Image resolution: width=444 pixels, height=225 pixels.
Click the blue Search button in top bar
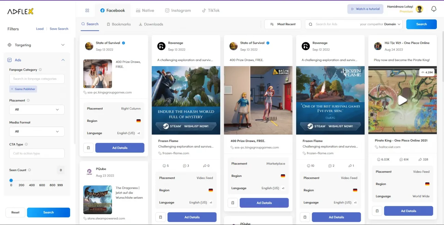click(421, 24)
